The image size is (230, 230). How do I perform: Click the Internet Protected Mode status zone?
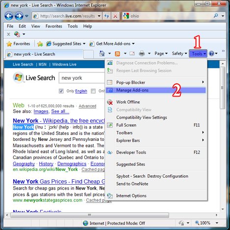pos(114,223)
